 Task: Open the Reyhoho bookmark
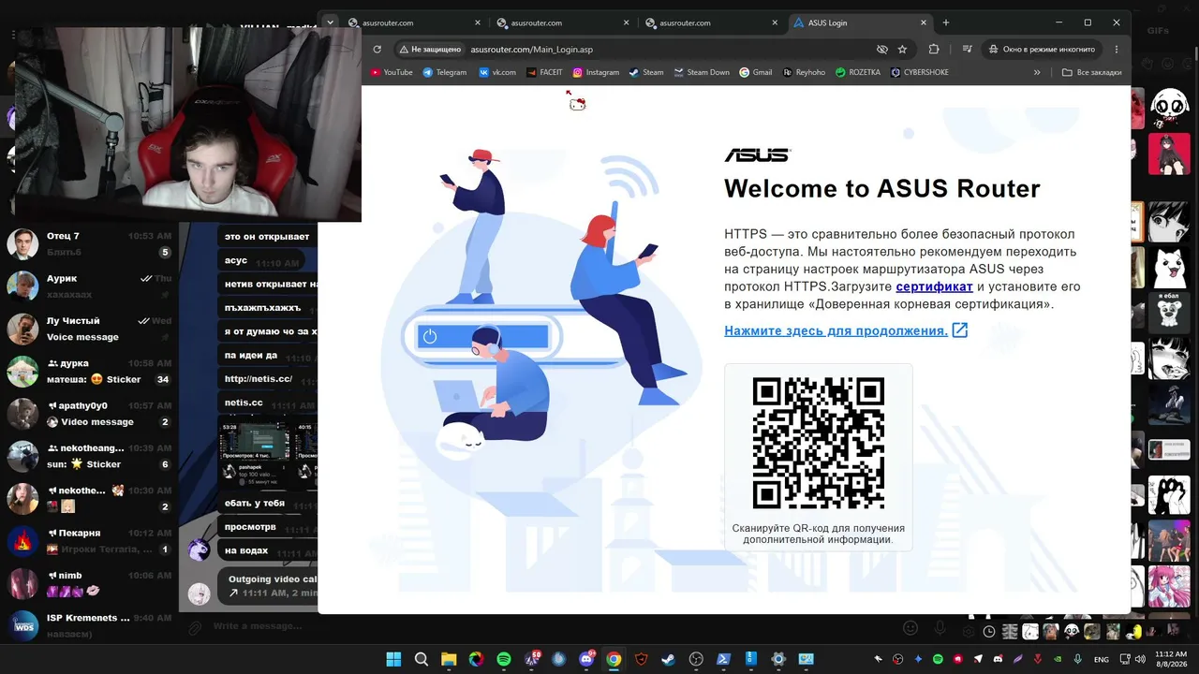[x=805, y=72]
